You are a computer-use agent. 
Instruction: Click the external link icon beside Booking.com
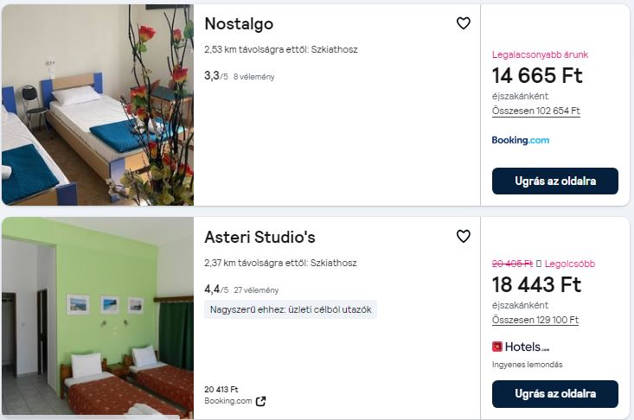pyautogui.click(x=261, y=401)
